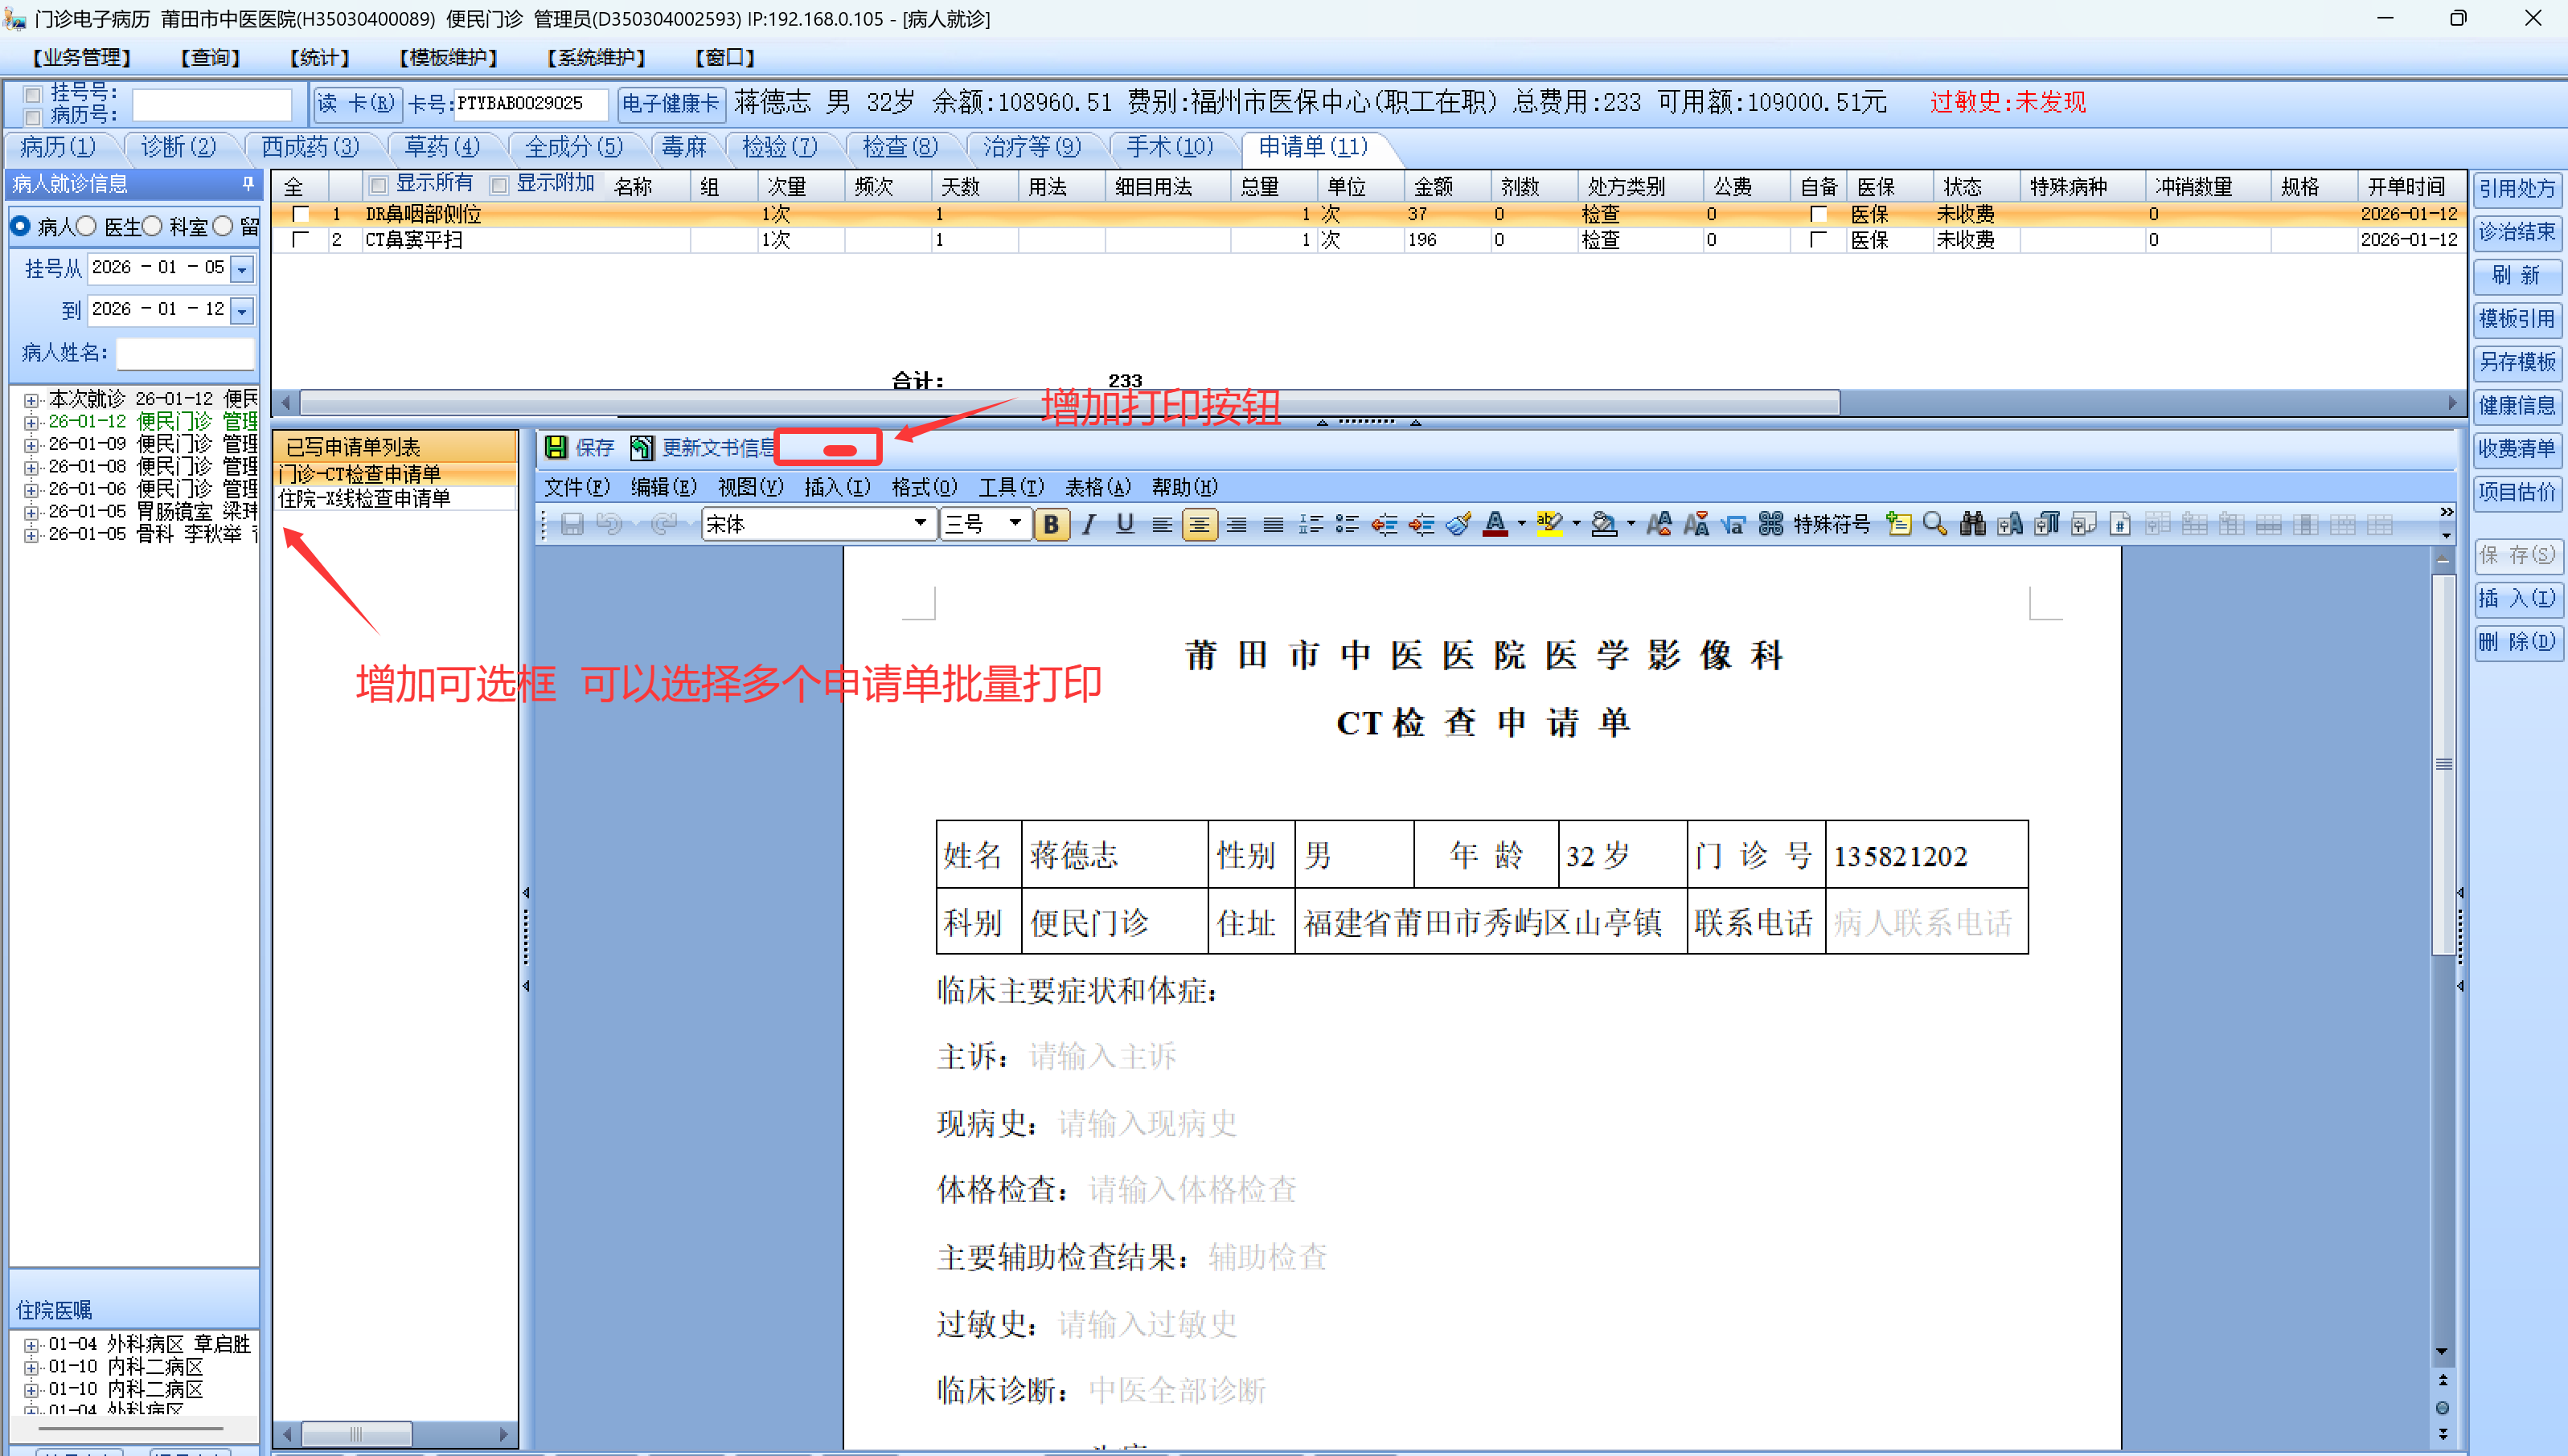Open the 宋体 font name dropdown
This screenshot has height=1456, width=2568.
click(919, 523)
